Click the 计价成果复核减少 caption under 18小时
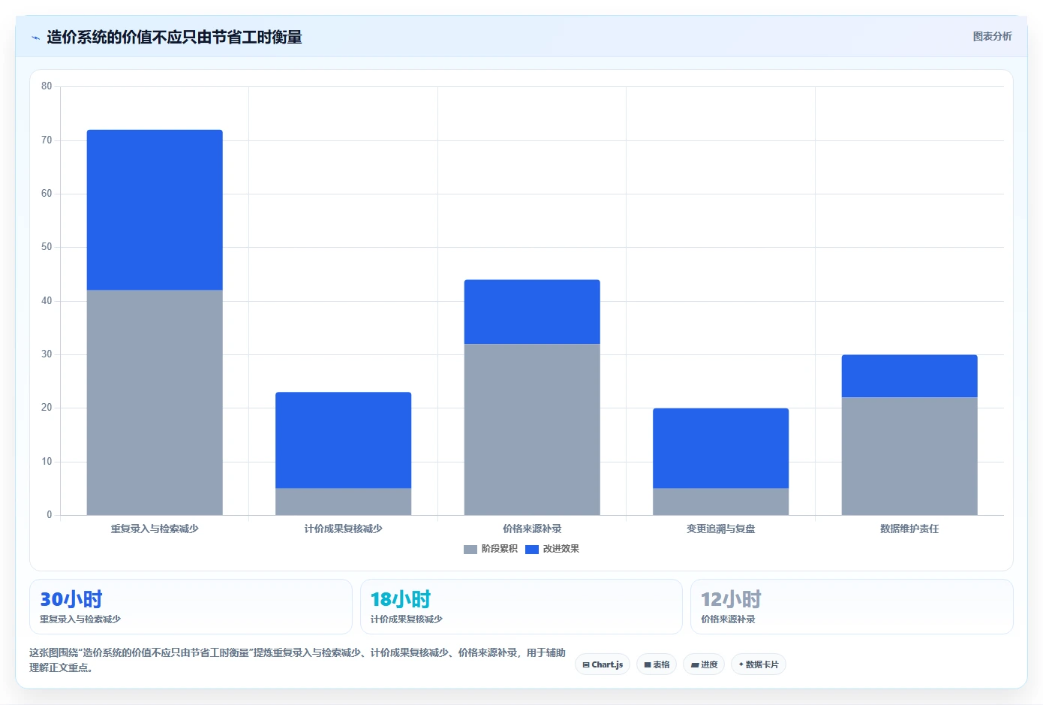The height and width of the screenshot is (705, 1043). [406, 619]
